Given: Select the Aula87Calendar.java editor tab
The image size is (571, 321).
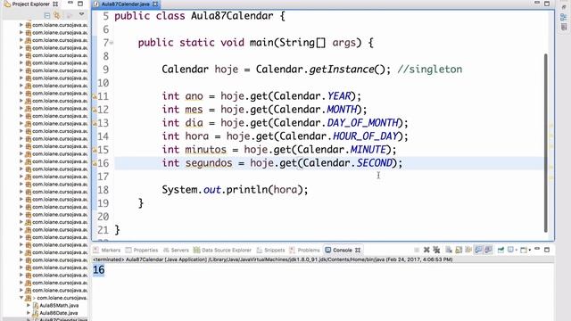Looking at the screenshot, I should click(126, 4).
